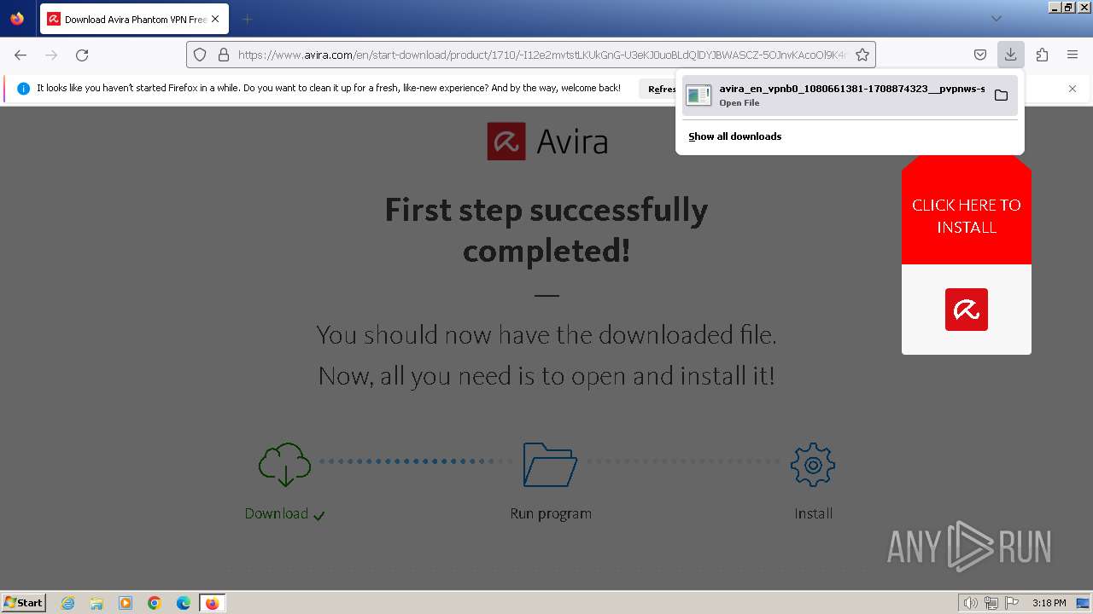Launch Google Chrome from the taskbar

click(x=155, y=603)
